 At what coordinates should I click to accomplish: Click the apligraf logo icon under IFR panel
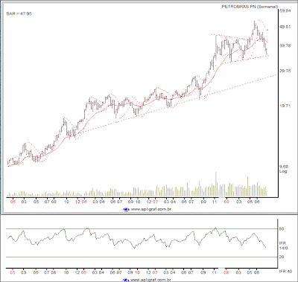[x=126, y=280]
